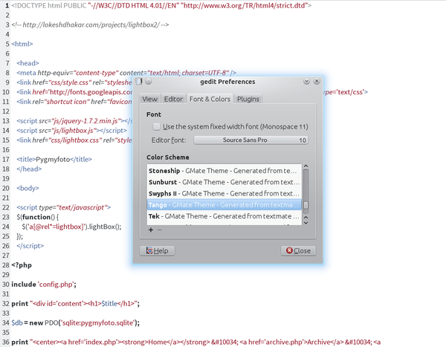Enable use system fixed width font checkbox
The image size is (446, 347).
[x=157, y=126]
